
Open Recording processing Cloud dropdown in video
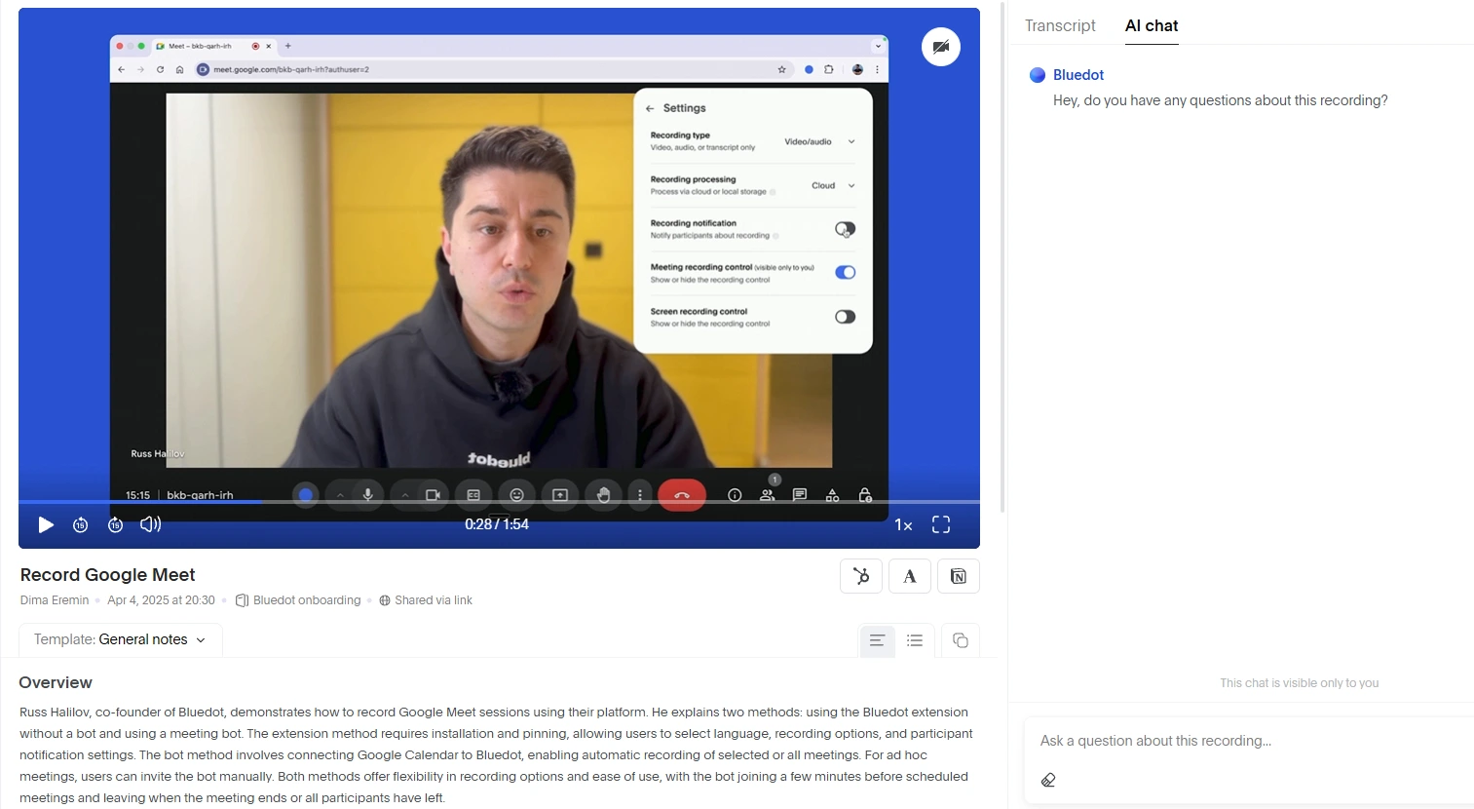(833, 185)
